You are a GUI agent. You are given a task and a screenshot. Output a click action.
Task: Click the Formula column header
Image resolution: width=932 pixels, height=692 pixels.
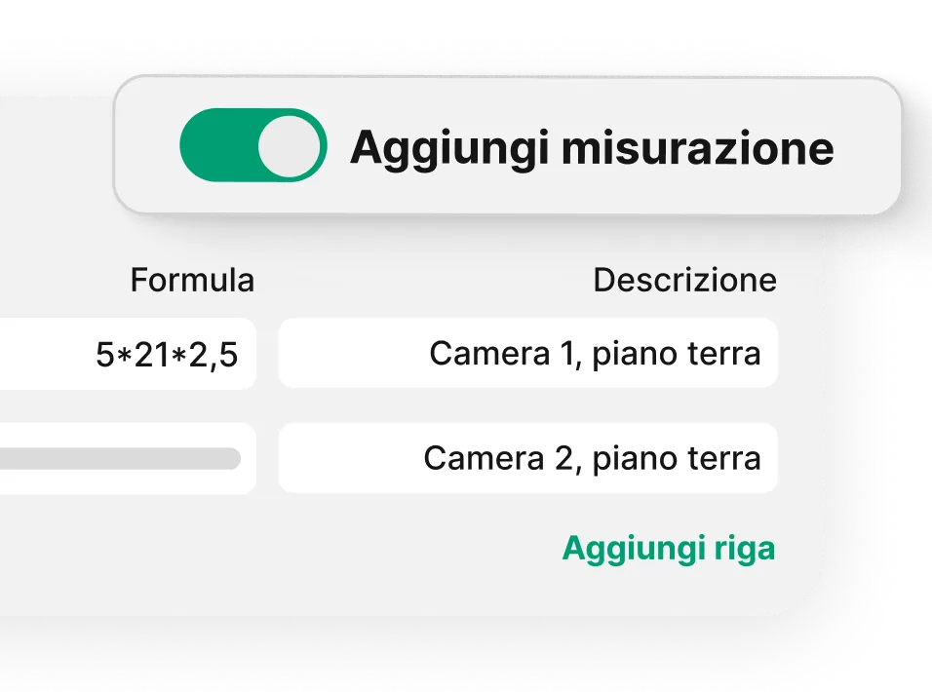[192, 280]
